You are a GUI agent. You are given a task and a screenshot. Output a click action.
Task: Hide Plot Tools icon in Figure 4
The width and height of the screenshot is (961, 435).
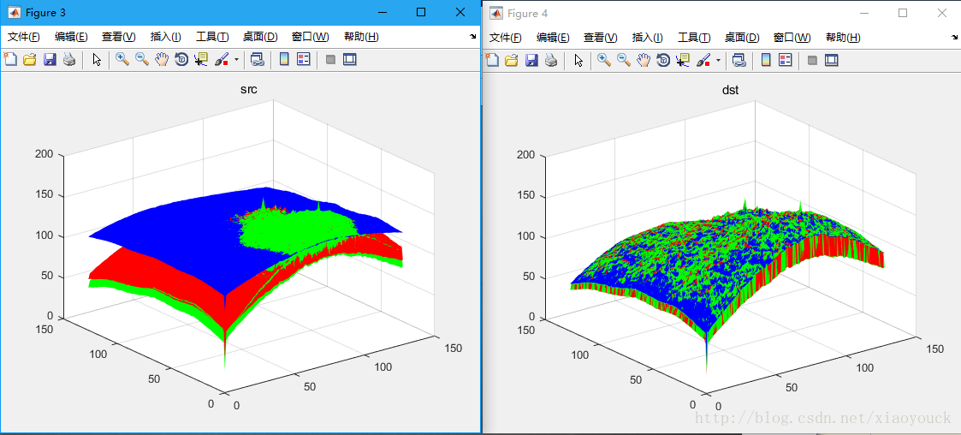pyautogui.click(x=812, y=60)
